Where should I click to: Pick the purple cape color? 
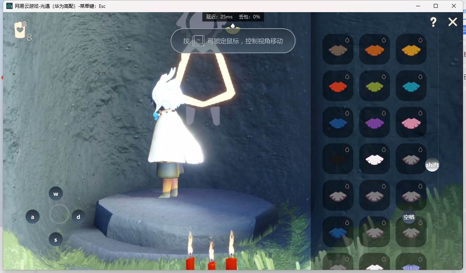coord(374,122)
